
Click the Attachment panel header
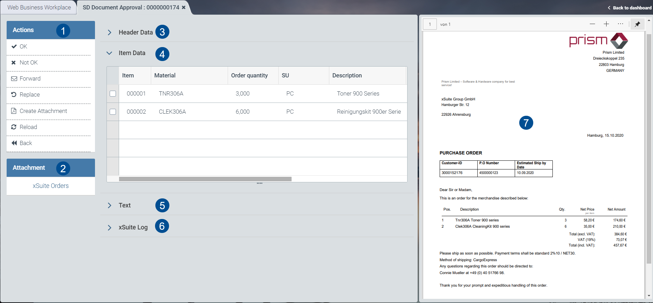tap(51, 168)
